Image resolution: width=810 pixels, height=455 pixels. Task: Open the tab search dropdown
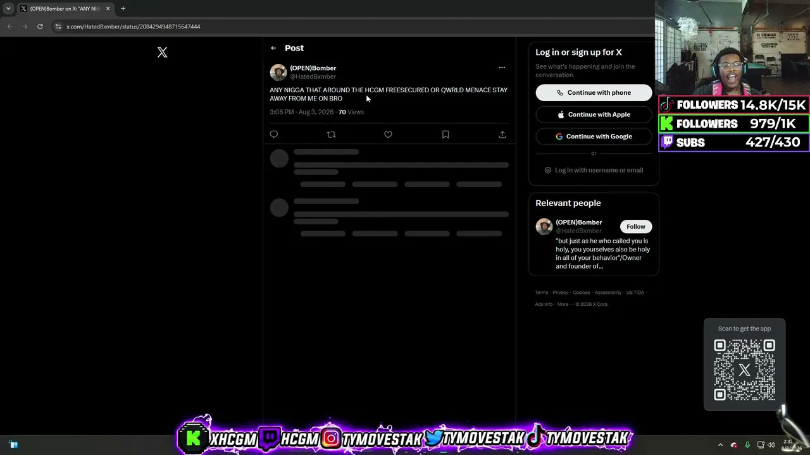point(8,8)
